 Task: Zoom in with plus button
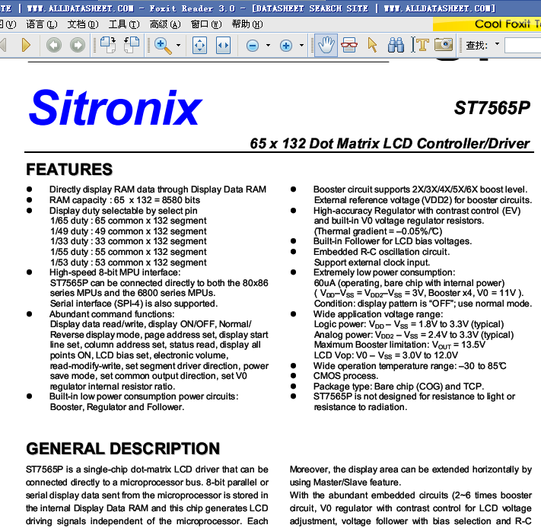click(286, 46)
